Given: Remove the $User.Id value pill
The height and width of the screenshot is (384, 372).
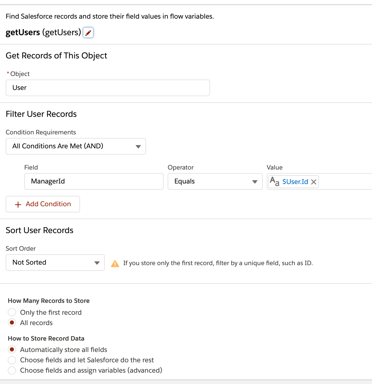Looking at the screenshot, I should 313,182.
